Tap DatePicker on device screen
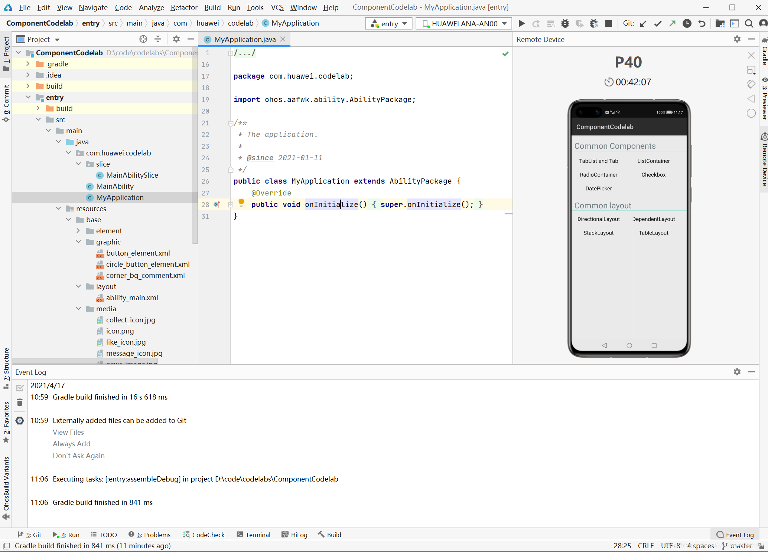768x552 pixels. (x=599, y=188)
